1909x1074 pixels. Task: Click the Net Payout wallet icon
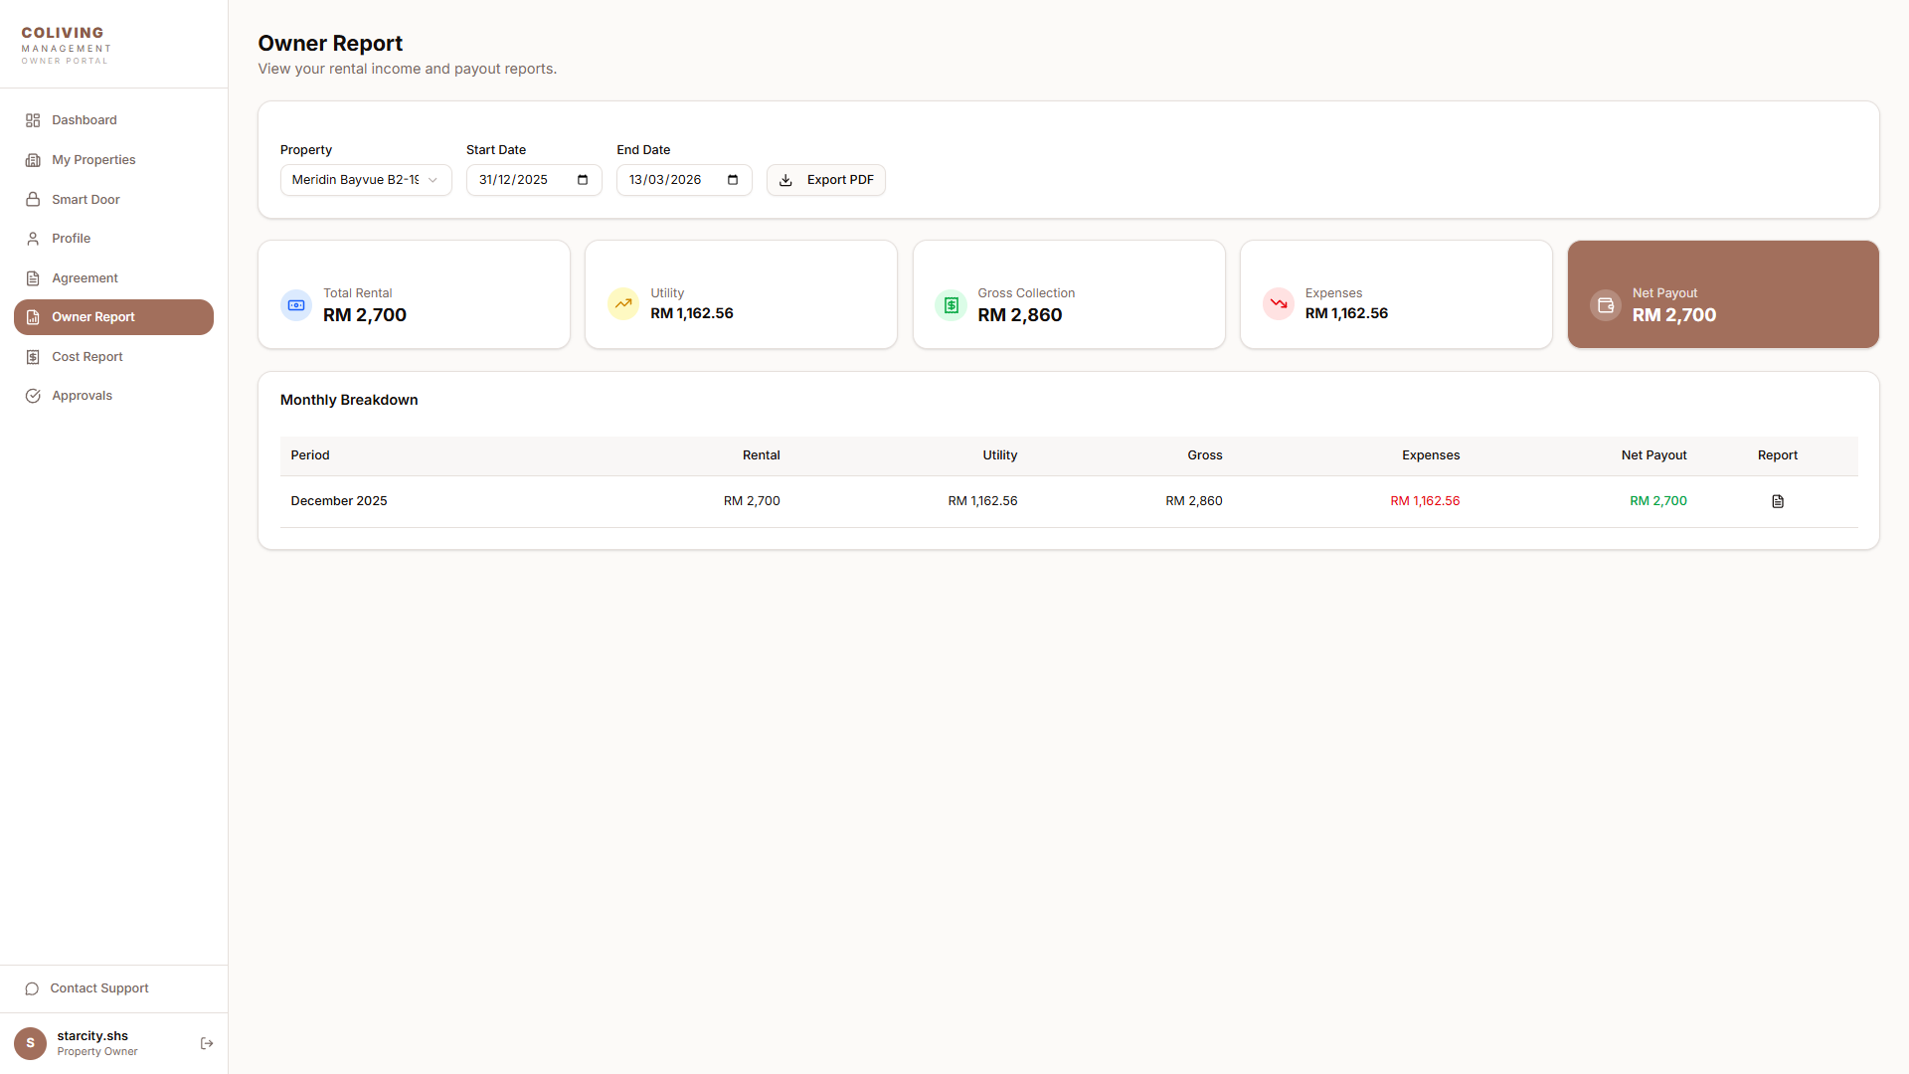[1605, 305]
